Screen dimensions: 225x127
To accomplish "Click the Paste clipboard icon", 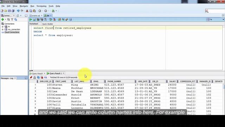I will pos(34,11).
